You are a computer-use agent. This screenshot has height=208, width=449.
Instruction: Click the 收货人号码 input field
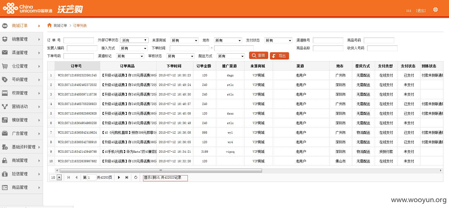[x=382, y=48]
